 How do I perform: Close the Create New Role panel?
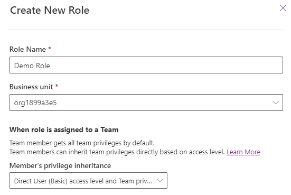tap(283, 8)
